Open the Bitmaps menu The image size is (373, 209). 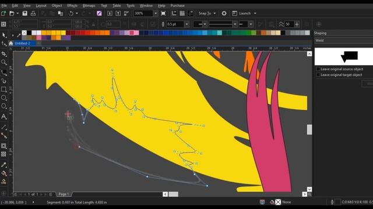tap(89, 5)
